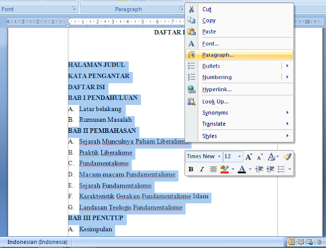Decrease indent in mini toolbar

point(259,169)
